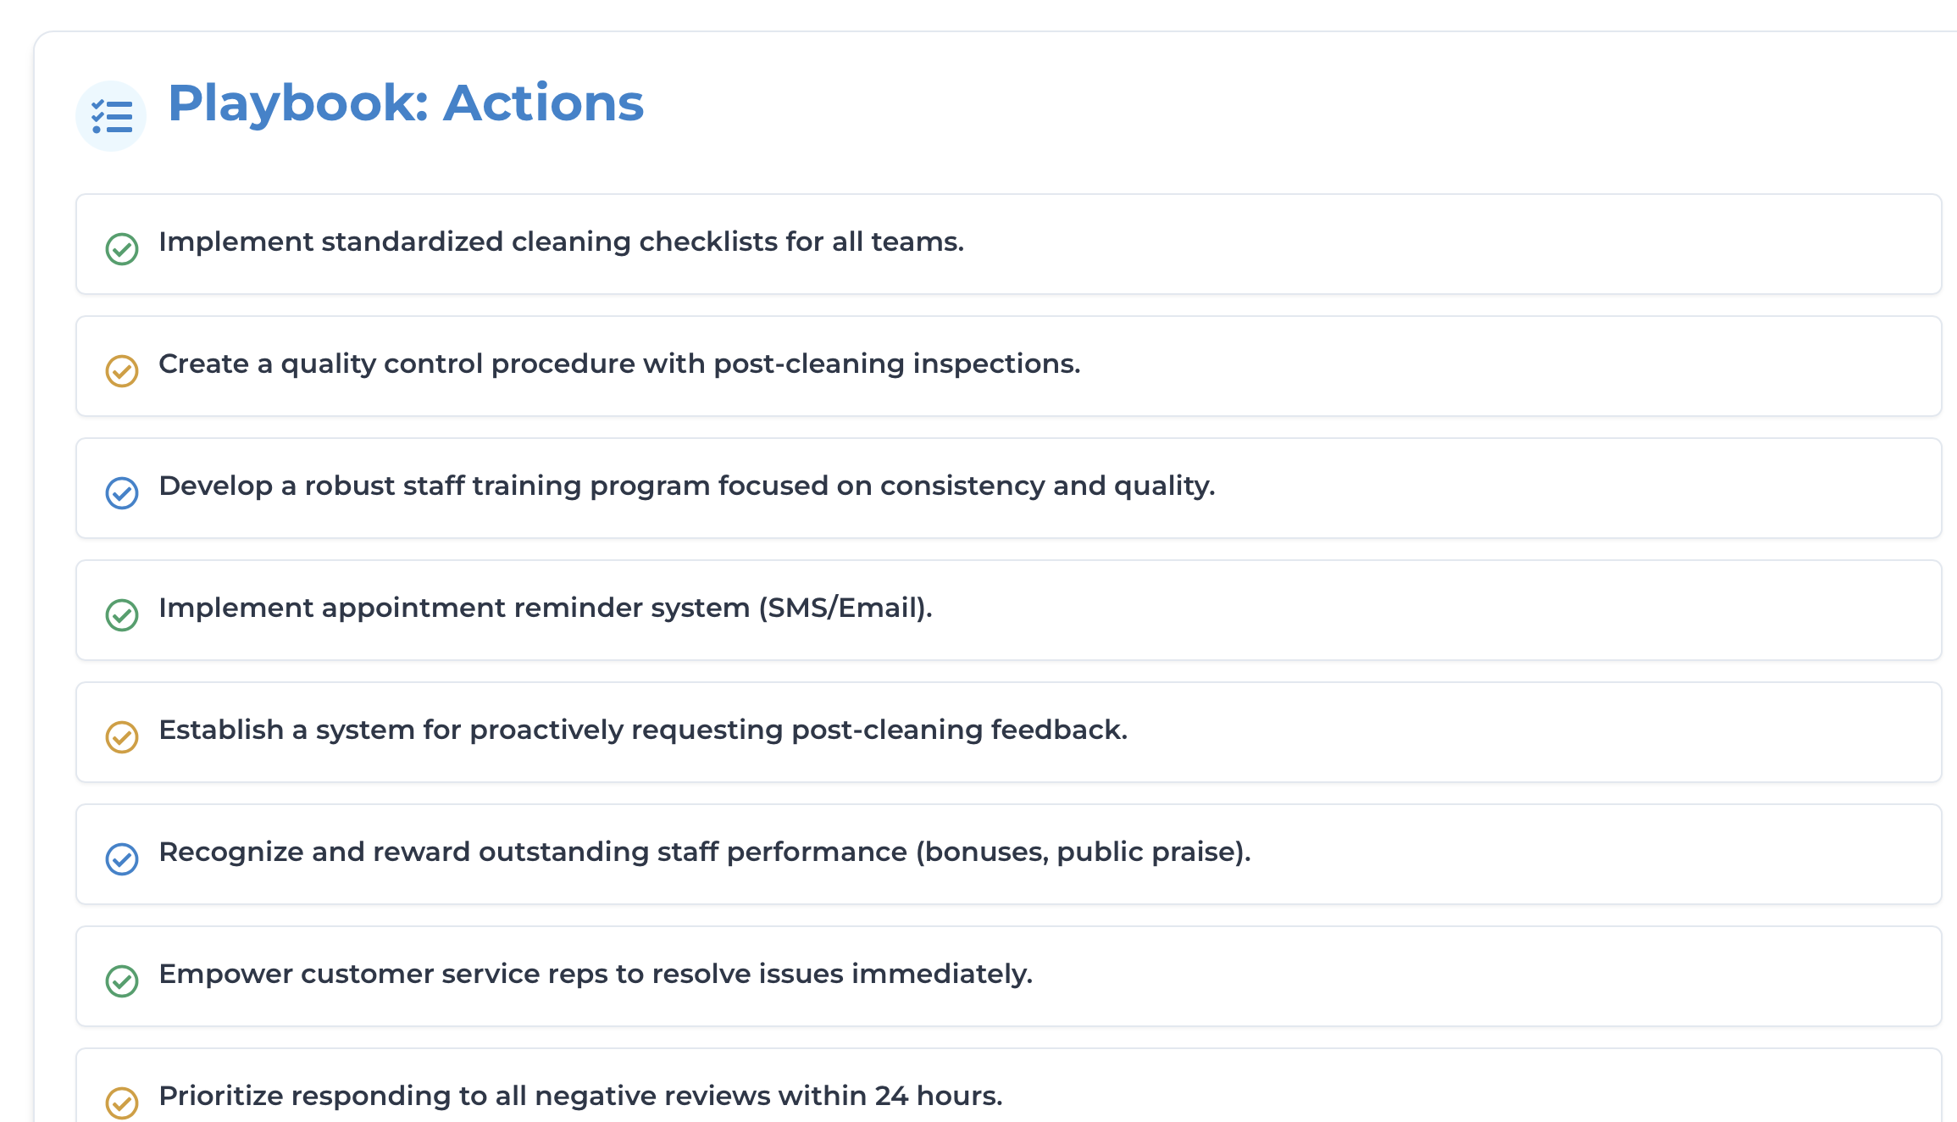Click the word "Actions" in the heading

click(543, 103)
